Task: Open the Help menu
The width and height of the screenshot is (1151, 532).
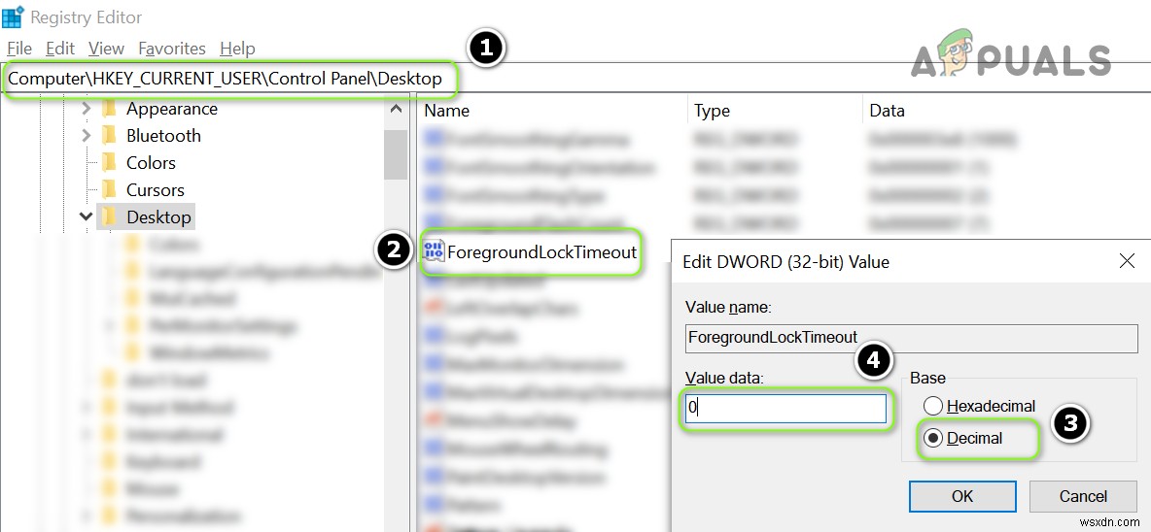Action: tap(237, 49)
